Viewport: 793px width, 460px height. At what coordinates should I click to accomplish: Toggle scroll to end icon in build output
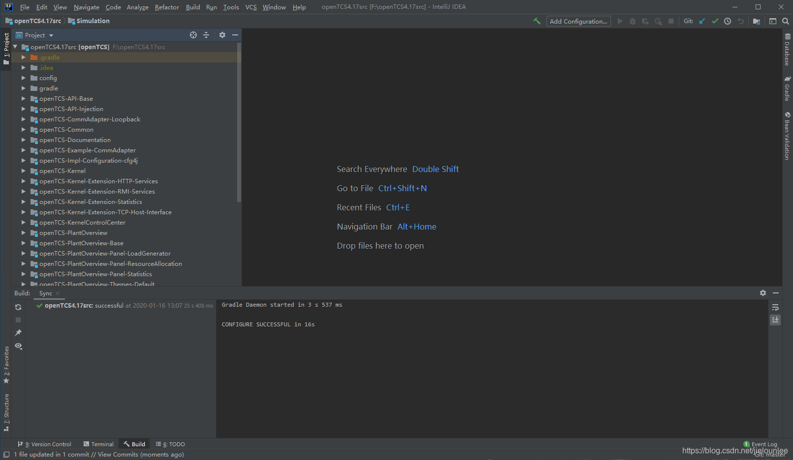(x=775, y=320)
